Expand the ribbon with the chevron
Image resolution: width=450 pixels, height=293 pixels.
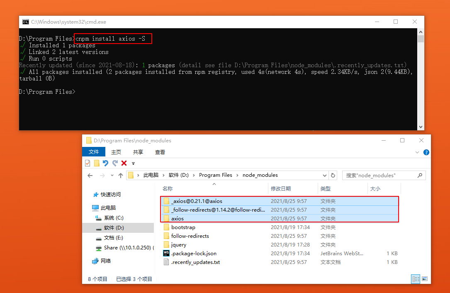click(417, 153)
